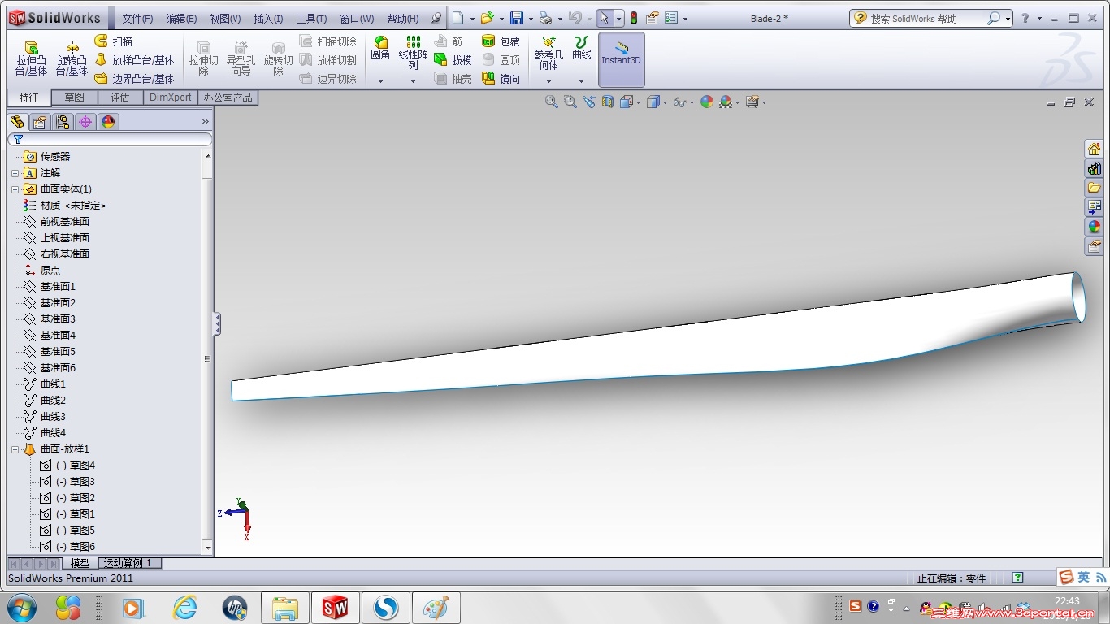The width and height of the screenshot is (1110, 624).
Task: Select Lofted Boss/Base (放样凸台/基体)
Action: pyautogui.click(x=134, y=60)
